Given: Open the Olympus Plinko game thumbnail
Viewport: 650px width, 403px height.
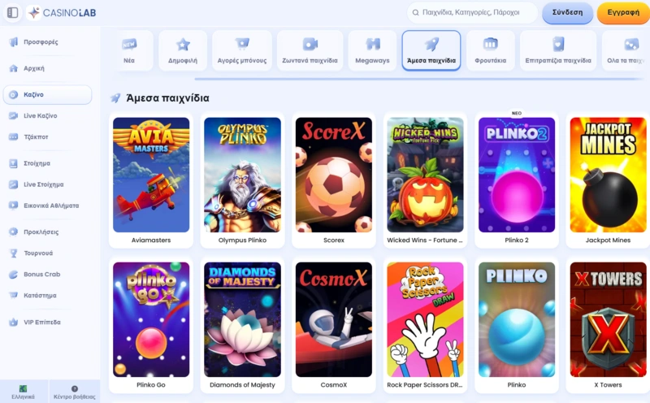Looking at the screenshot, I should pyautogui.click(x=242, y=175).
